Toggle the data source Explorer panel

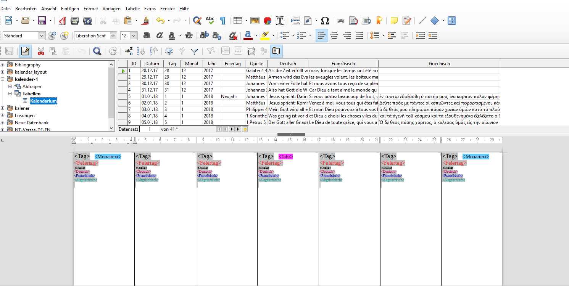[276, 51]
